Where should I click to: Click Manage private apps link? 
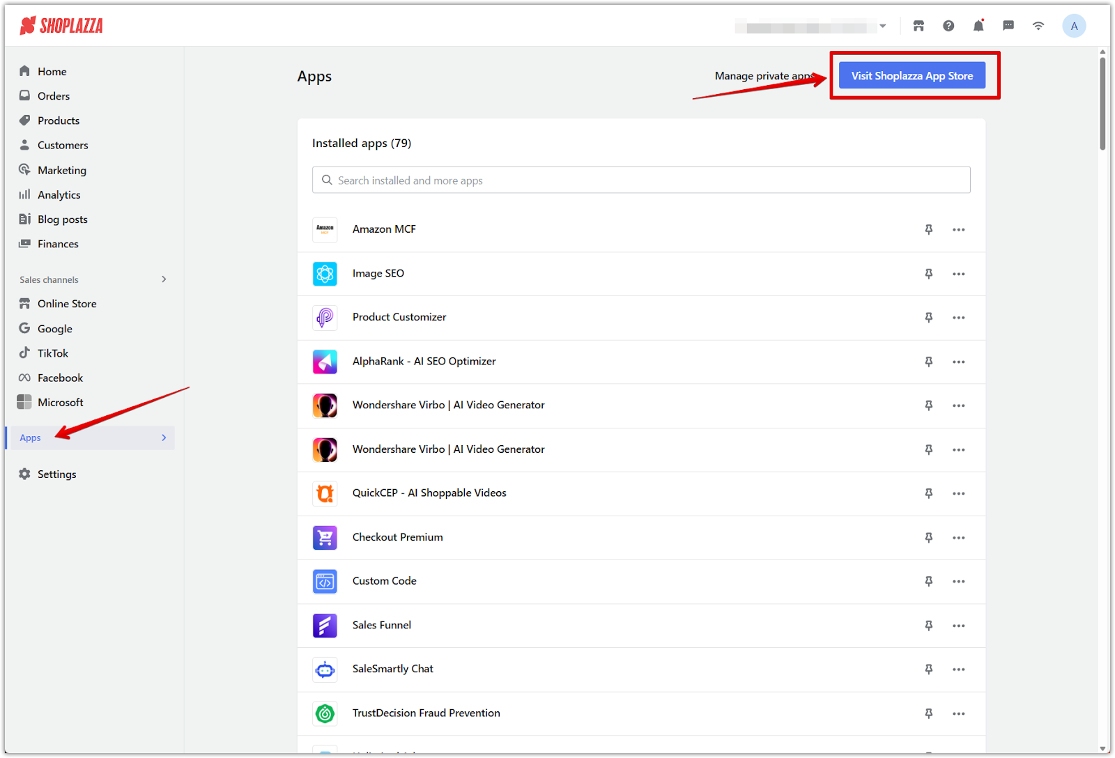(764, 76)
